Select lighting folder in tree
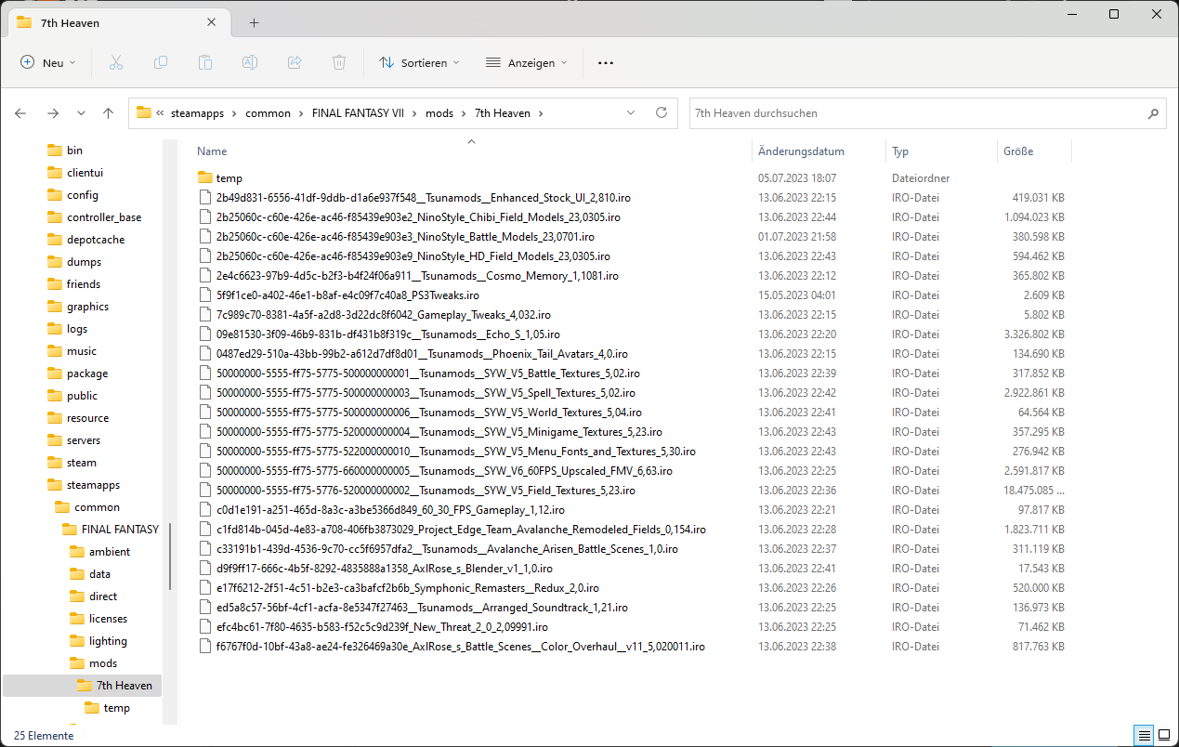 [108, 641]
